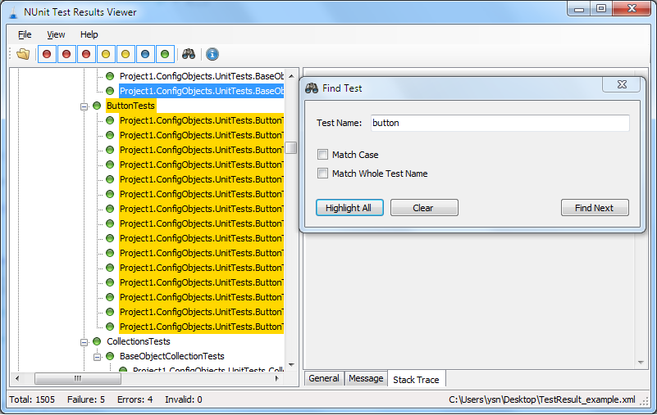Click the green status icon beside CollectionsTests
This screenshot has height=415, width=657.
[97, 341]
